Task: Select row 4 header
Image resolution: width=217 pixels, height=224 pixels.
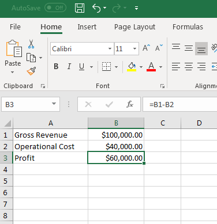Action: pyautogui.click(x=6, y=169)
